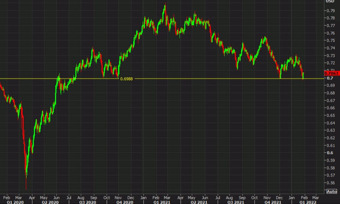Click the 0.75 price axis label
The image size is (340, 204).
click(331, 40)
